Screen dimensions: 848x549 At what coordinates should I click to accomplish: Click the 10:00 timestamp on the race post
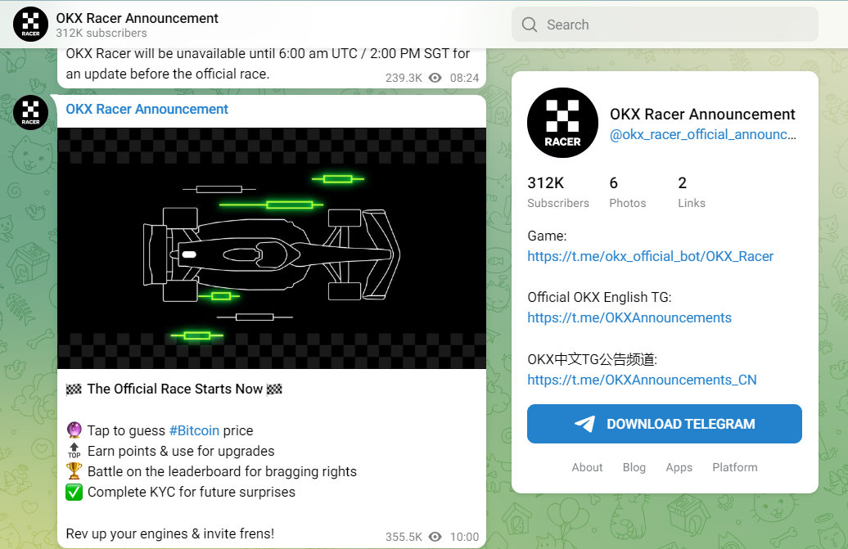click(464, 537)
